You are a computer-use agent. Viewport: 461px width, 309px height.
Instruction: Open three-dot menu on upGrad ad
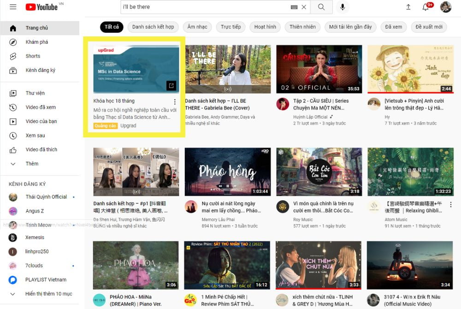coord(174,102)
